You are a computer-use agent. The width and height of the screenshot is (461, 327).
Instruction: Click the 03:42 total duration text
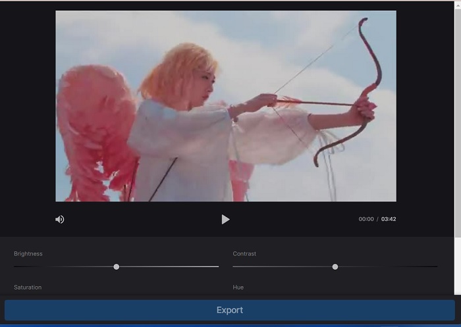389,219
